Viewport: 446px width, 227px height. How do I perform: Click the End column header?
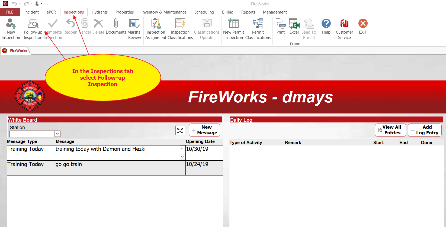(403, 142)
